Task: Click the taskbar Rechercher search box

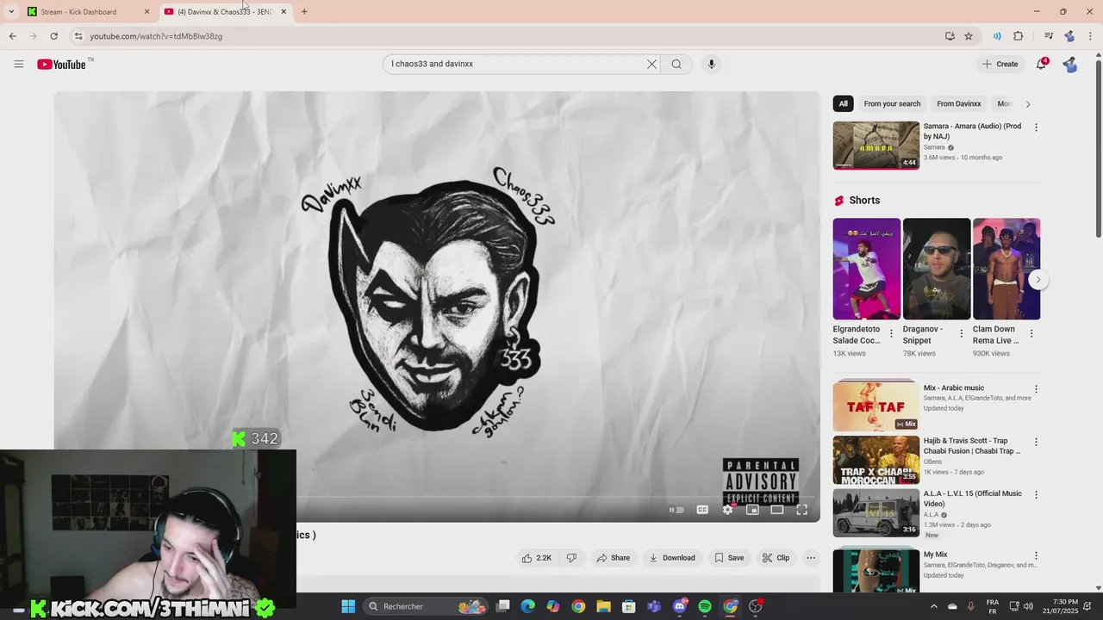Action: click(426, 606)
